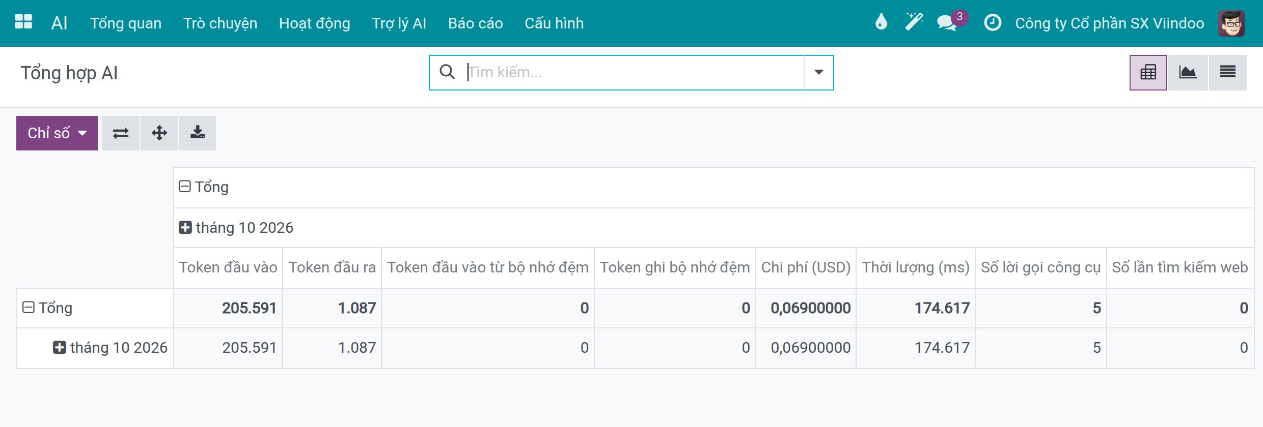The height and width of the screenshot is (427, 1263).
Task: Sort by Token ghi bộ nhớ đệm column
Action: [675, 268]
